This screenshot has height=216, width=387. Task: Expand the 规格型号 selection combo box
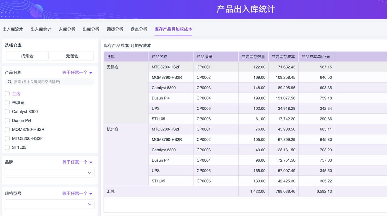[50, 204]
